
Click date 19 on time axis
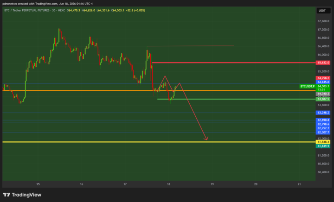(x=212, y=184)
